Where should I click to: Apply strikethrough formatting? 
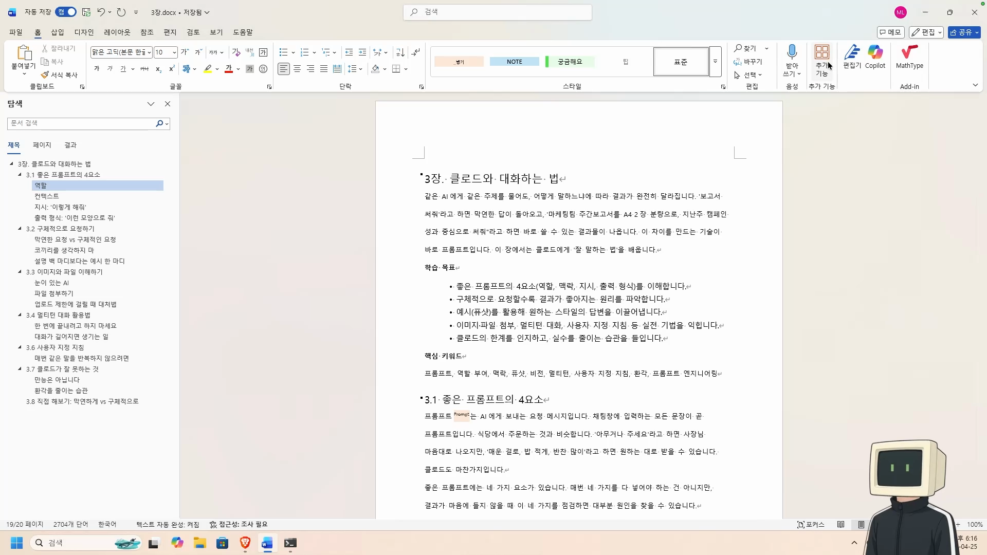click(144, 69)
